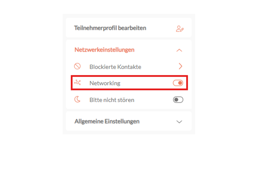Click the edit profile pencil-person icon
Viewport: 255px width, 191px height.
(180, 29)
